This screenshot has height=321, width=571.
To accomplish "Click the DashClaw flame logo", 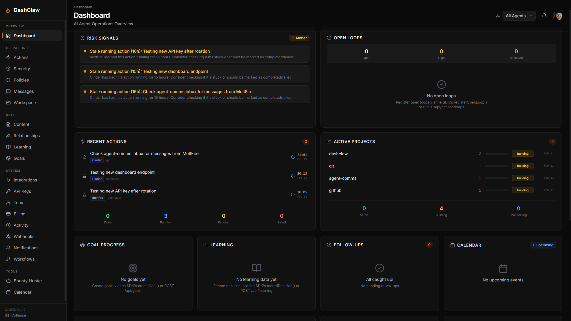I will point(8,10).
